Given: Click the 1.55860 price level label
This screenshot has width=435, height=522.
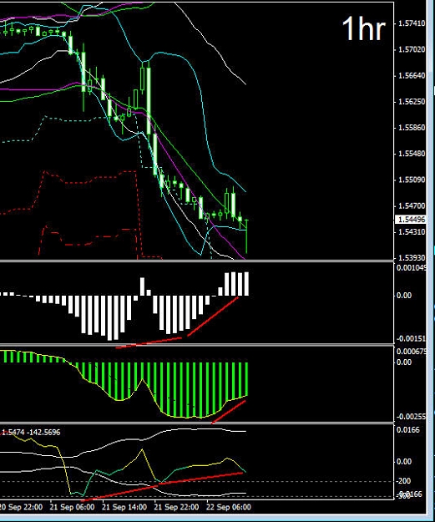Looking at the screenshot, I should point(412,128).
